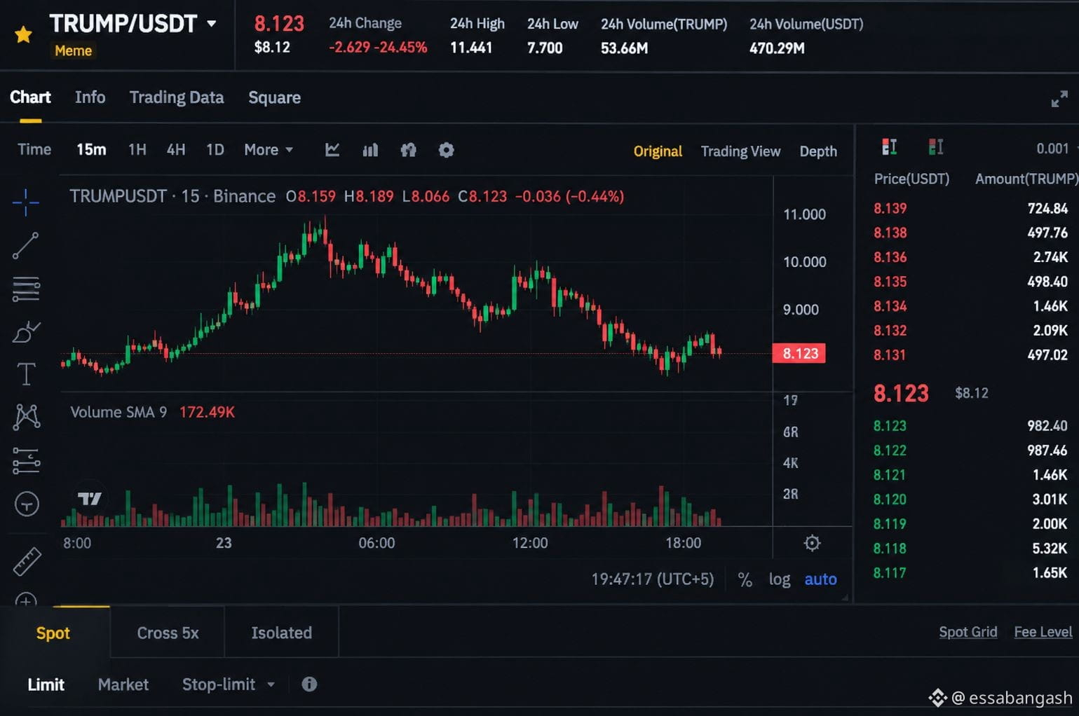Toggle the favorite star for TRUMP/USDT
The height and width of the screenshot is (716, 1079).
pos(23,34)
